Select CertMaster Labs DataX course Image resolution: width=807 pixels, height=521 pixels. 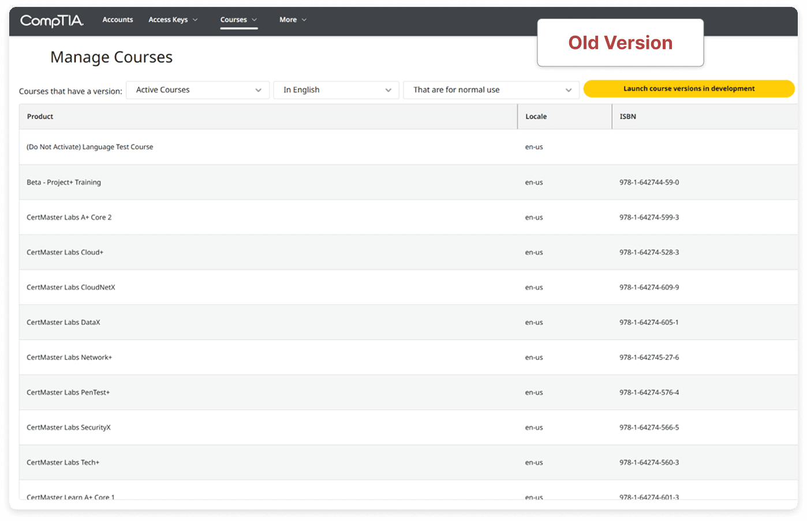pyautogui.click(x=63, y=323)
